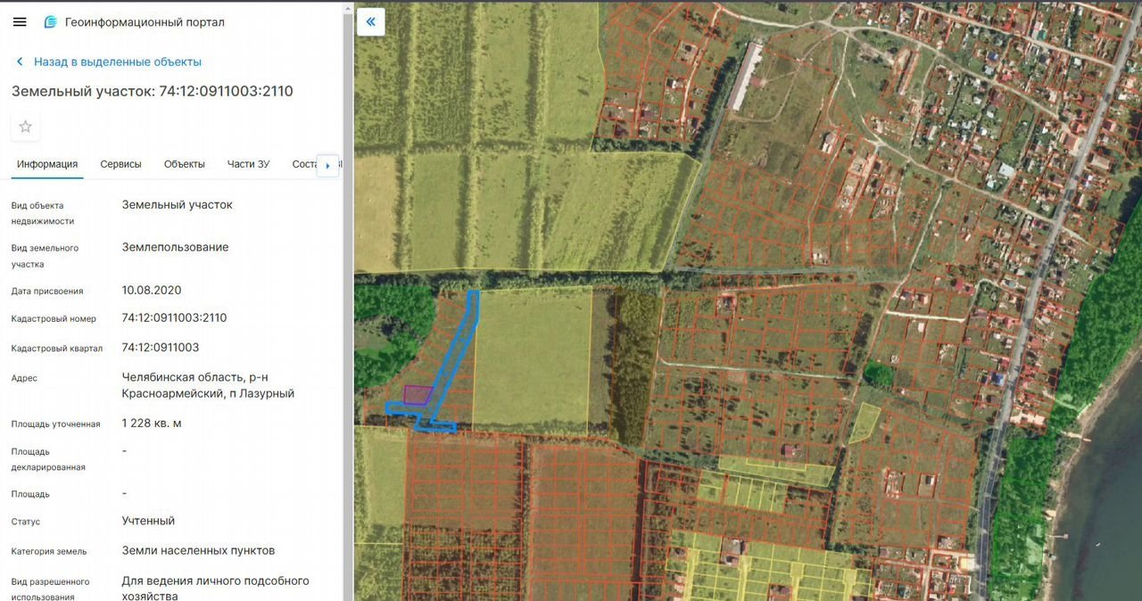Collapse the side panel with the double chevron
The image size is (1142, 601).
point(371,22)
